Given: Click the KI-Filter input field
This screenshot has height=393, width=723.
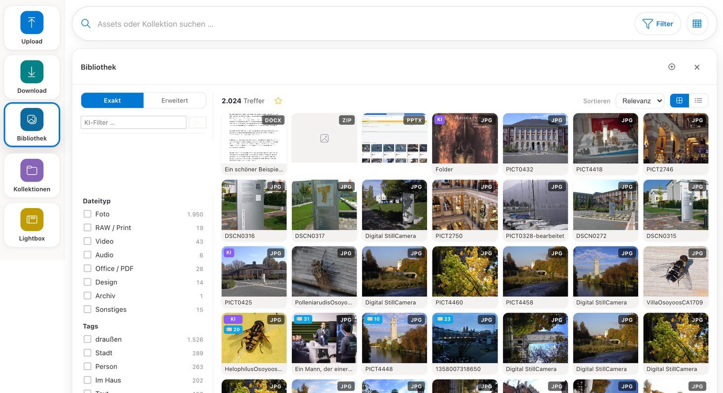Looking at the screenshot, I should (x=134, y=122).
